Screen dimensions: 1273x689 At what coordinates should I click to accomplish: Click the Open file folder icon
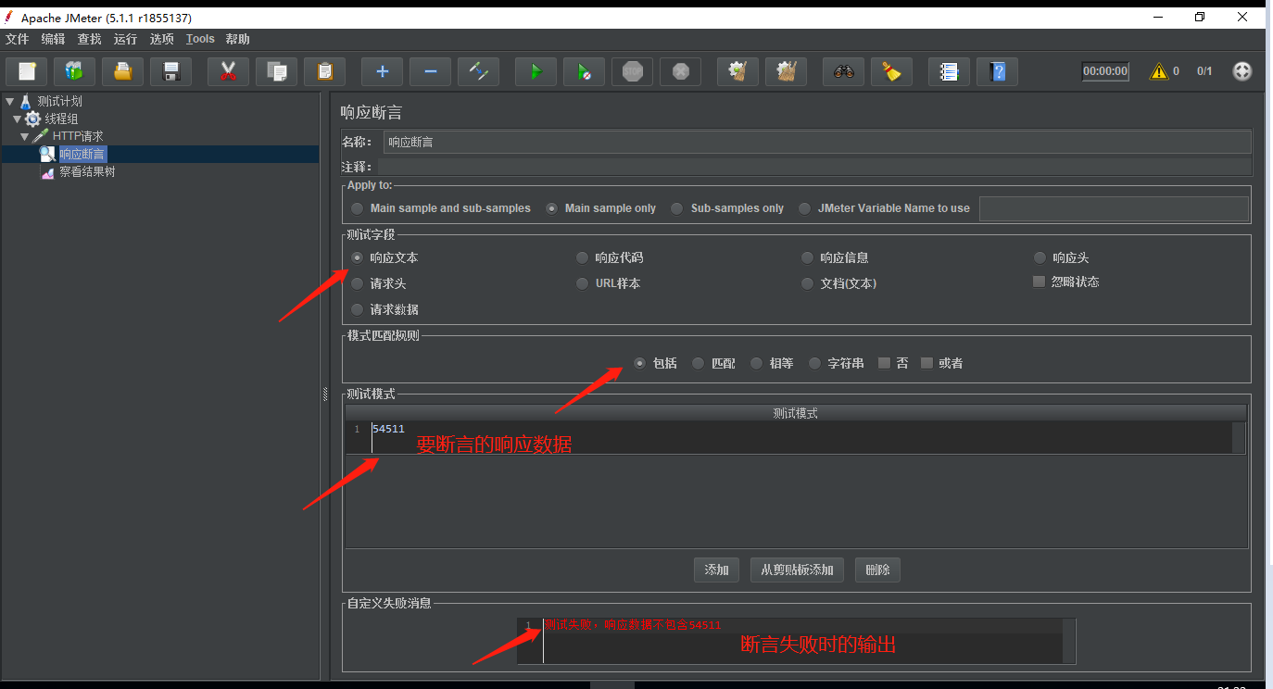point(122,71)
